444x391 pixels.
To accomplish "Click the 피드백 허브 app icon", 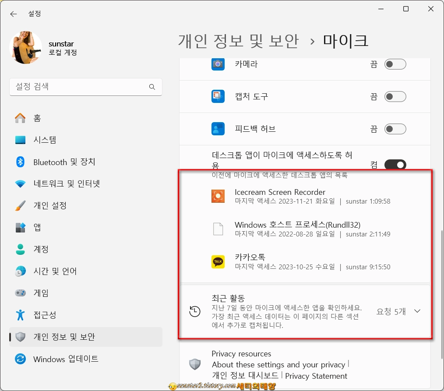I will tap(219, 129).
